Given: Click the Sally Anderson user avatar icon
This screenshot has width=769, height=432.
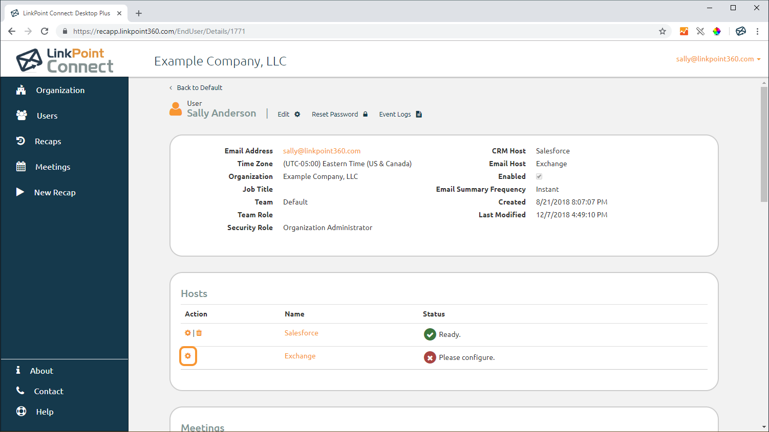Looking at the screenshot, I should tap(176, 109).
